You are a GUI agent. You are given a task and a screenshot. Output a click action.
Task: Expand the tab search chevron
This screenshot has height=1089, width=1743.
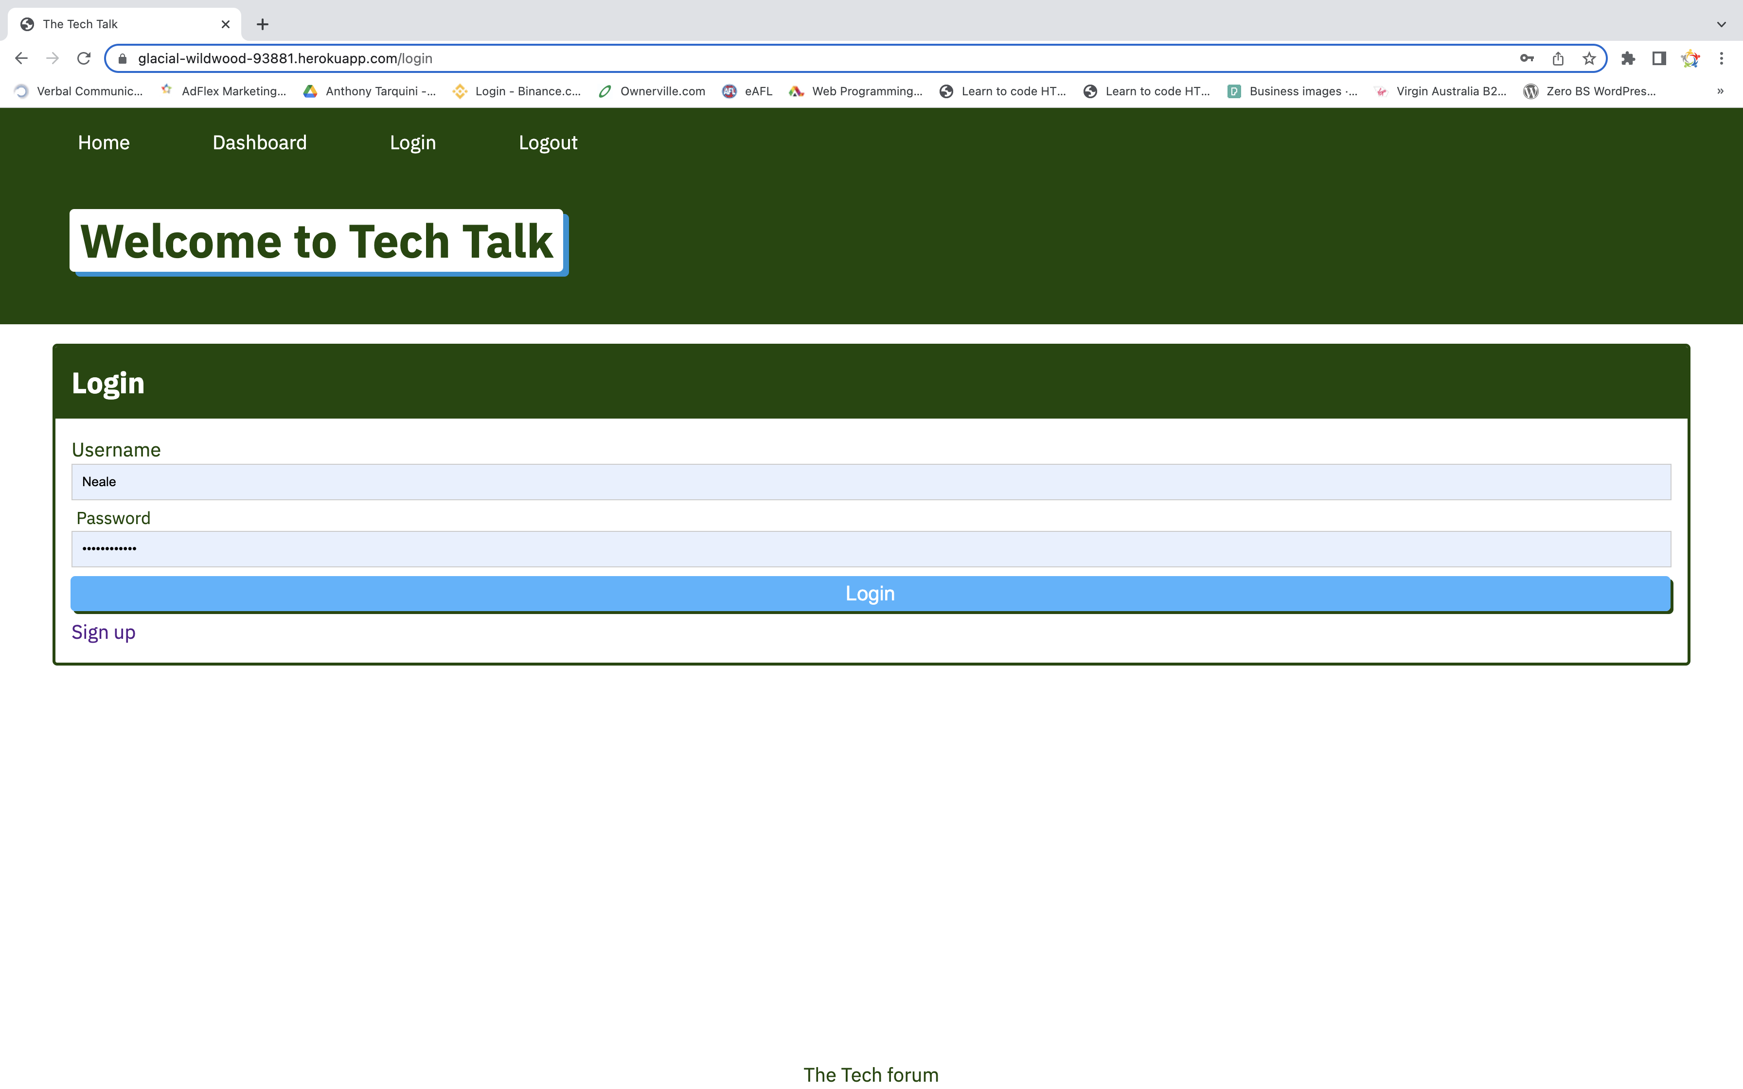pos(1722,24)
